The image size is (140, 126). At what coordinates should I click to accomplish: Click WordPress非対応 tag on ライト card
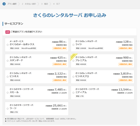96,48
